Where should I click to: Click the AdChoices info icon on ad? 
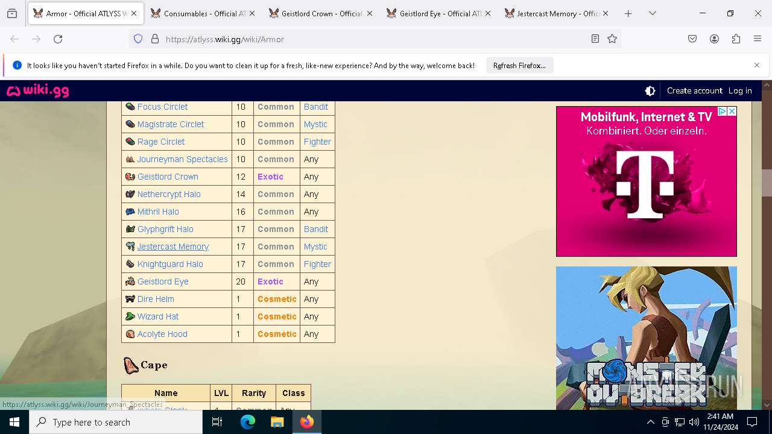point(722,112)
